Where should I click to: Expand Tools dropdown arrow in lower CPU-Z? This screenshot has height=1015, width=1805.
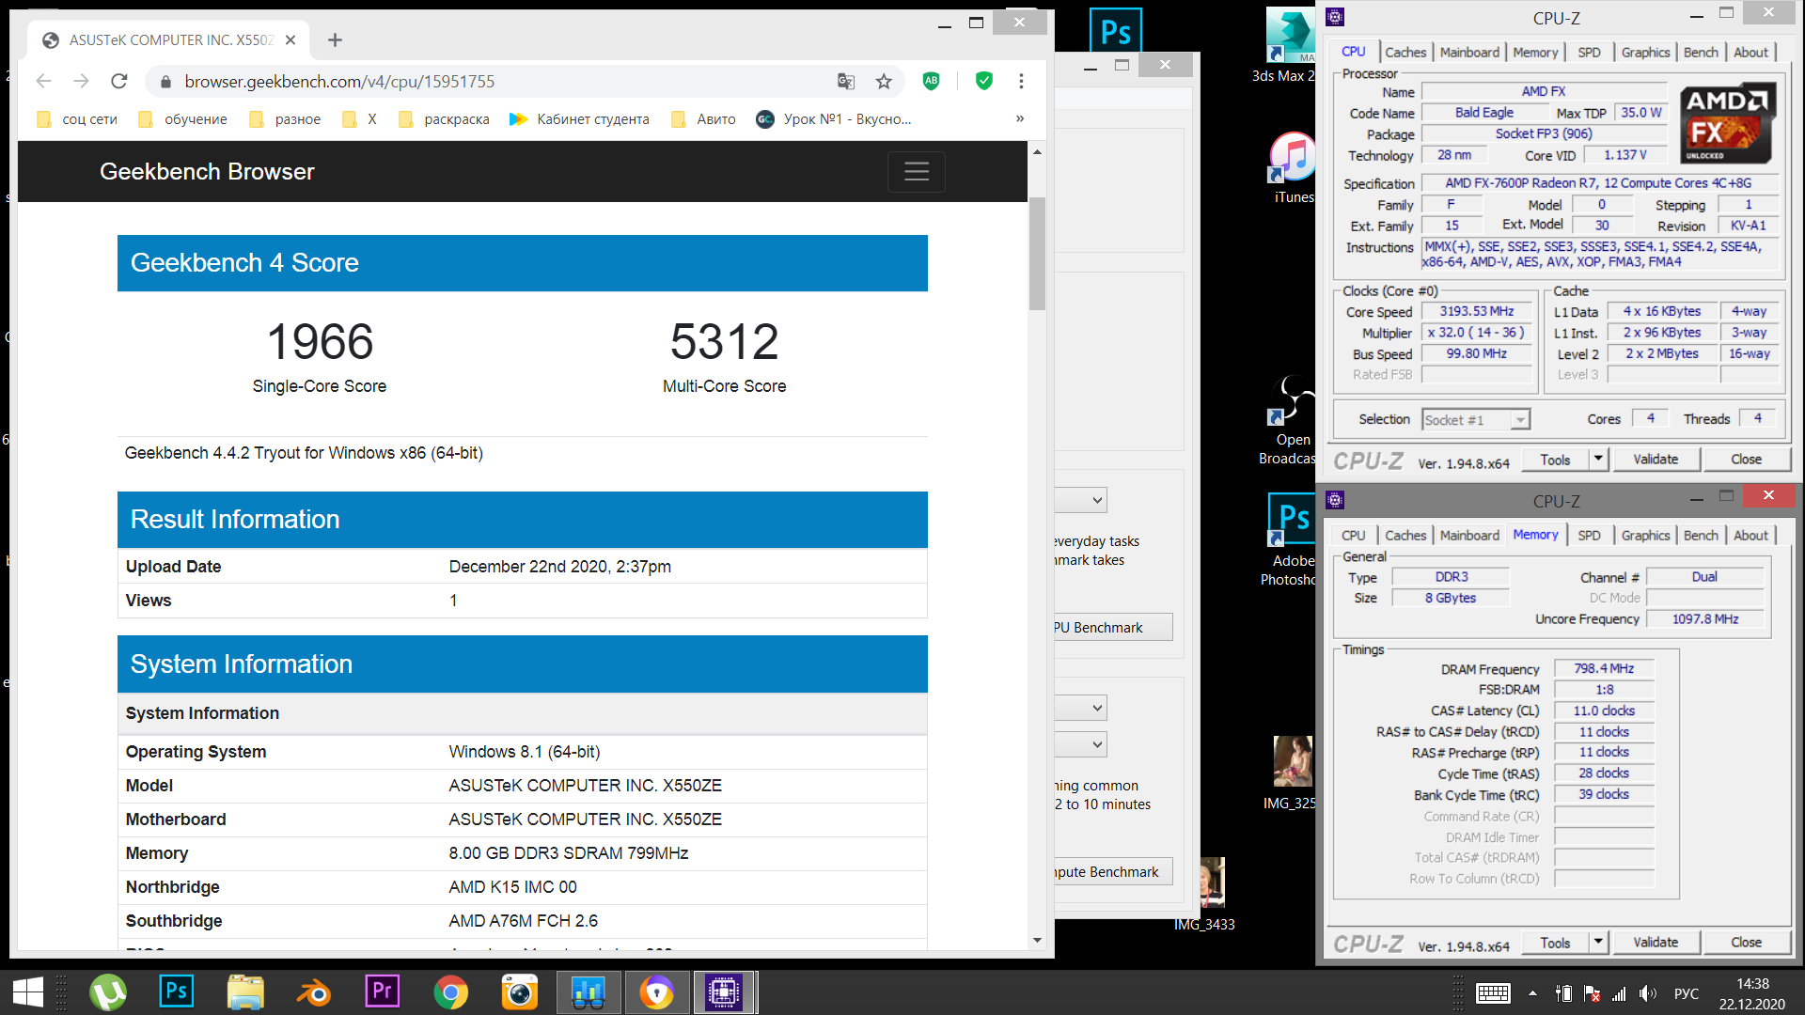1598,943
